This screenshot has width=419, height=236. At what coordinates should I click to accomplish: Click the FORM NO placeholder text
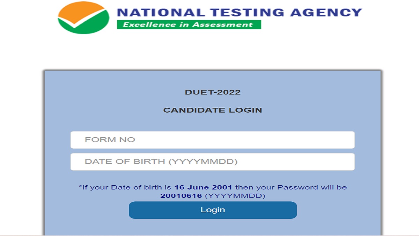[110, 140]
